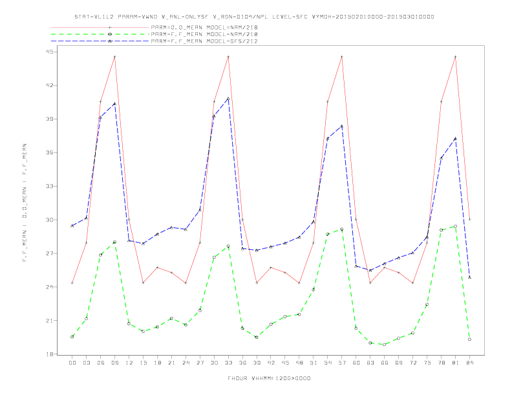Click the blue triangle data point at hour 00
The width and height of the screenshot is (512, 395).
pos(72,225)
